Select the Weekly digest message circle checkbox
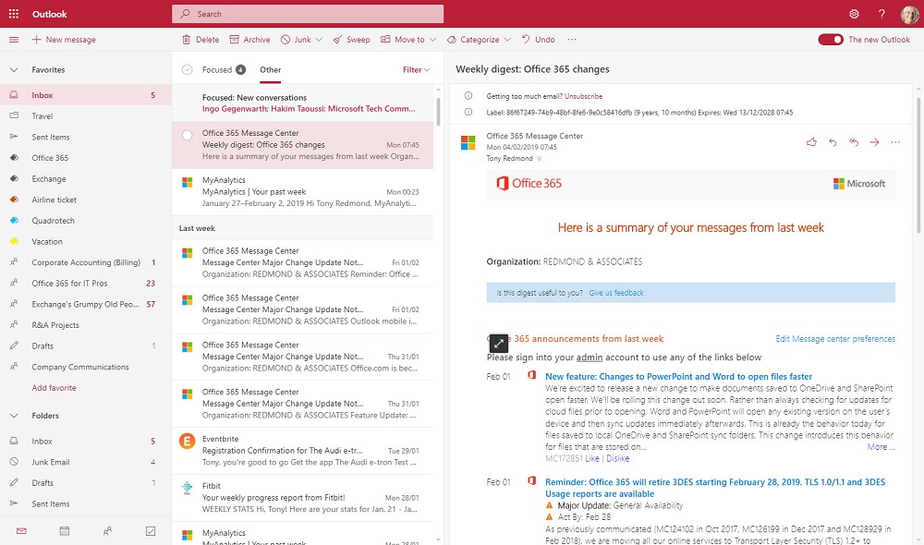 (187, 135)
